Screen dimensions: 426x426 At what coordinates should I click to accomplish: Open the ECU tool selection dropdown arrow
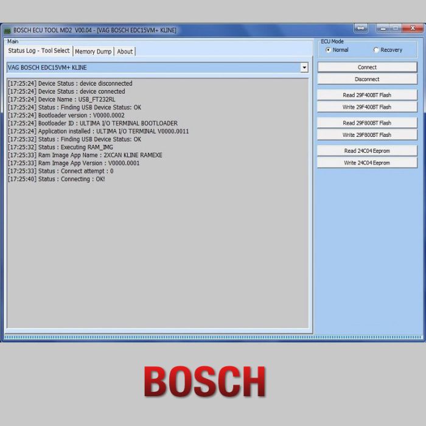[304, 68]
